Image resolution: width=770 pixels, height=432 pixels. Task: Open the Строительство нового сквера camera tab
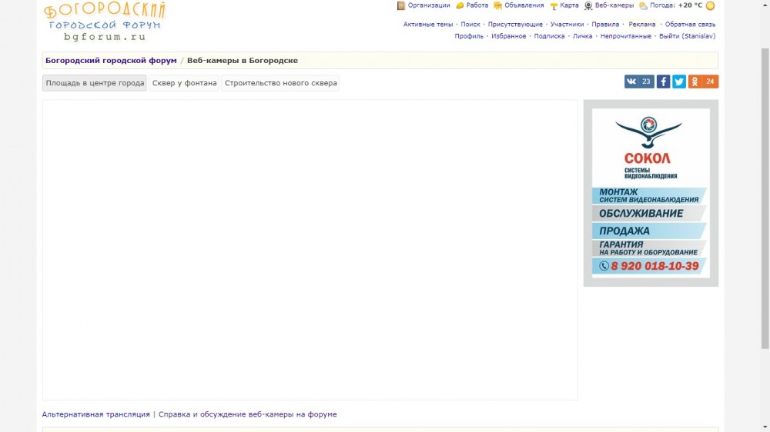pyautogui.click(x=280, y=83)
